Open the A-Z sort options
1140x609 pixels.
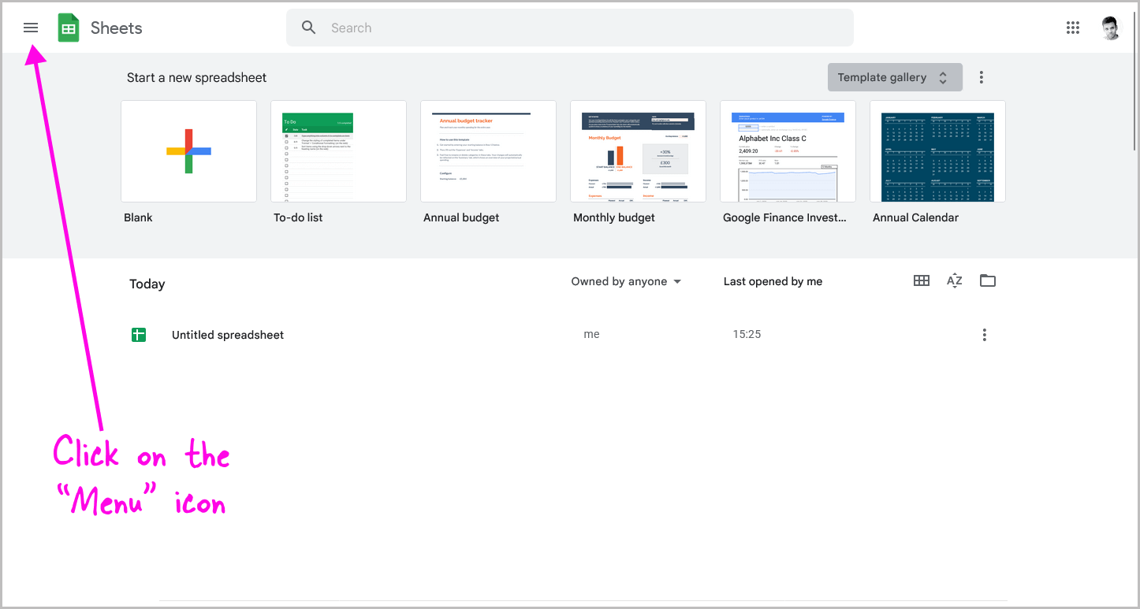click(x=955, y=280)
